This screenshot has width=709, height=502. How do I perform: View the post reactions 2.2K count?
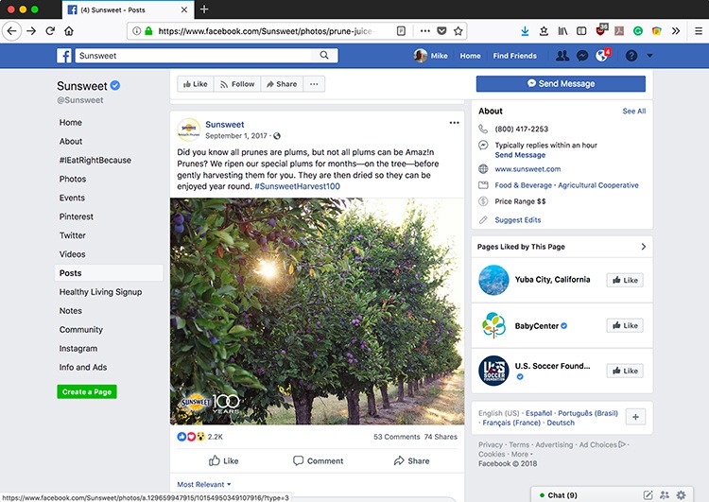click(x=216, y=437)
